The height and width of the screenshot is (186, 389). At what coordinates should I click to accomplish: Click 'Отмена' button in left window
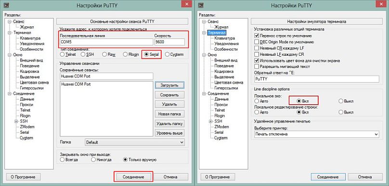pyautogui.click(x=171, y=177)
